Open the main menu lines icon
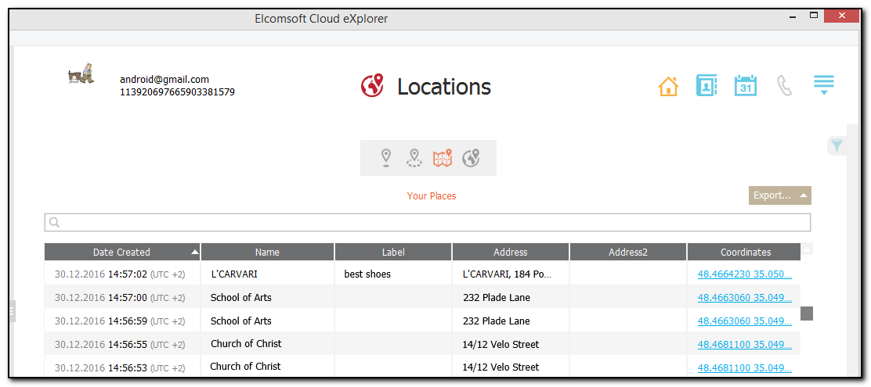 pyautogui.click(x=823, y=85)
